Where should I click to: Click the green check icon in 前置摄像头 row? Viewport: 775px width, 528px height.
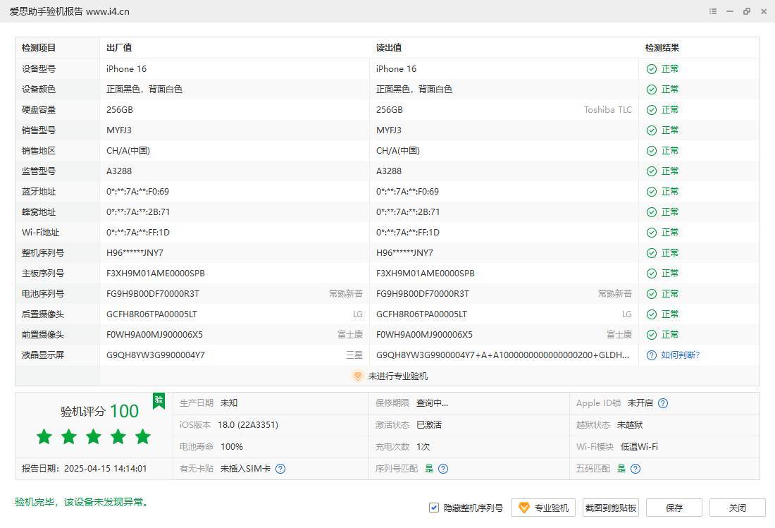tap(652, 335)
